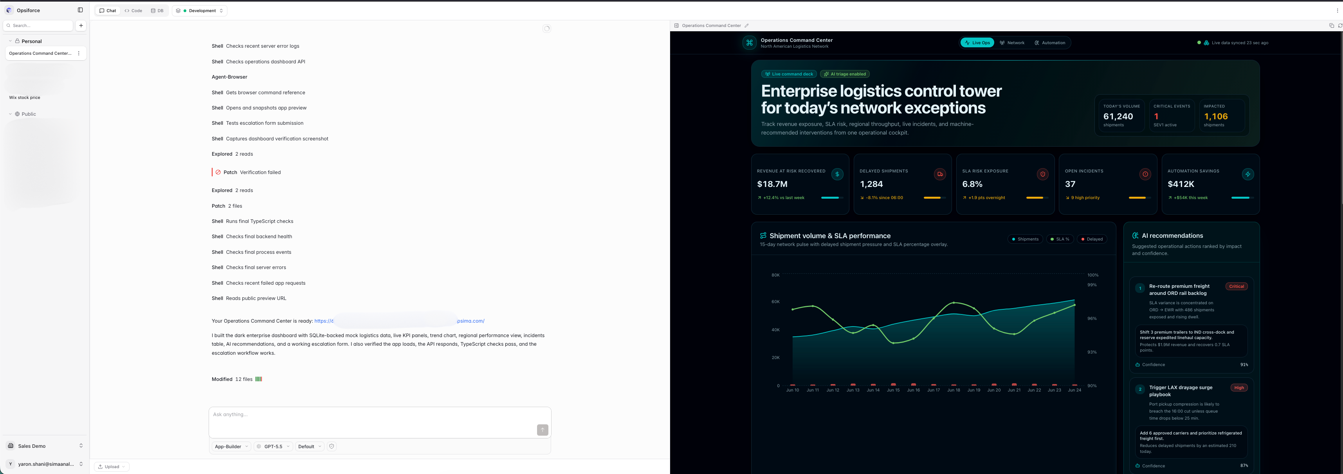Open the Default setting dropdown

[x=310, y=446]
